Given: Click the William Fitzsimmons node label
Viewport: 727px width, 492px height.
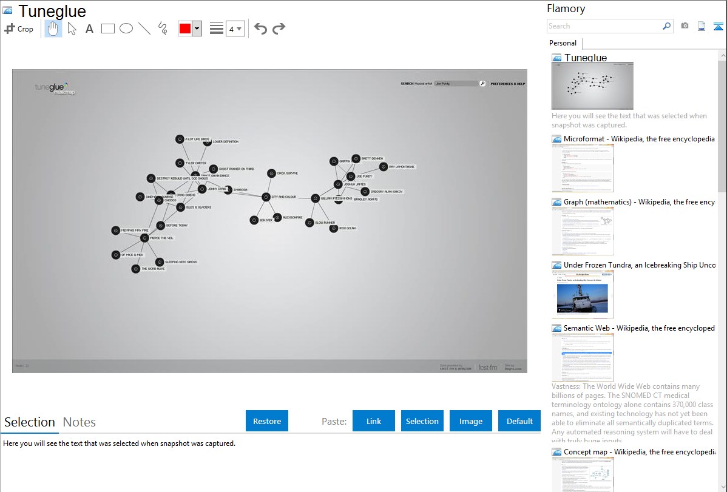Looking at the screenshot, I should 337,198.
